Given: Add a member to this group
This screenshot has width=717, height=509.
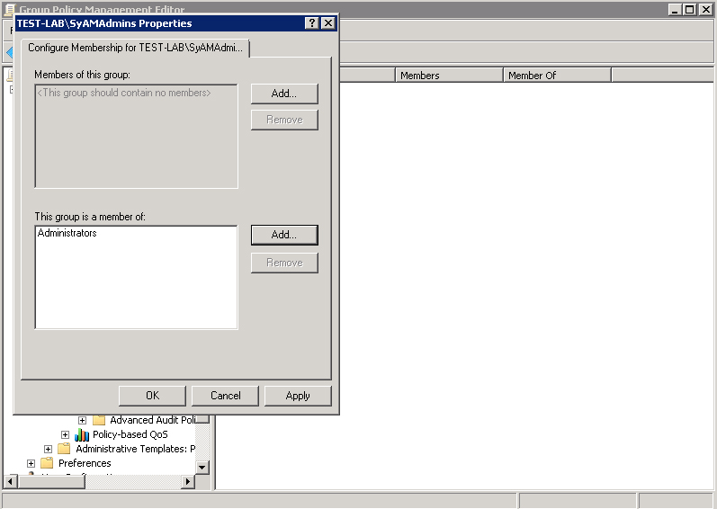Looking at the screenshot, I should [284, 94].
